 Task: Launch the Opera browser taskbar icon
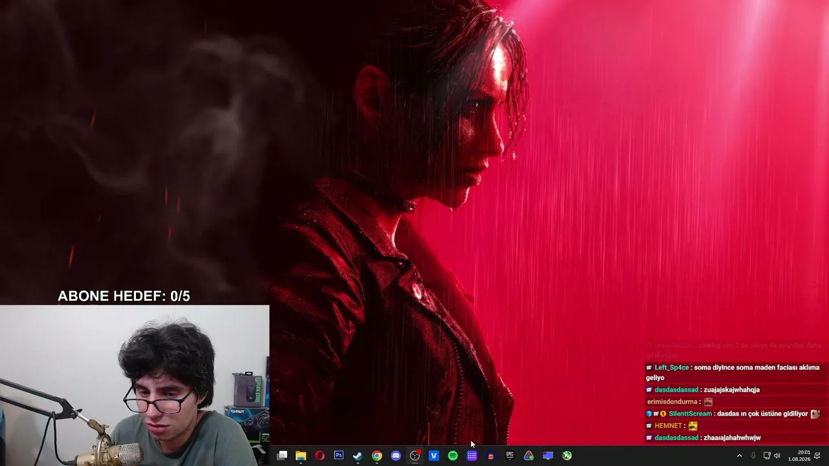click(320, 456)
